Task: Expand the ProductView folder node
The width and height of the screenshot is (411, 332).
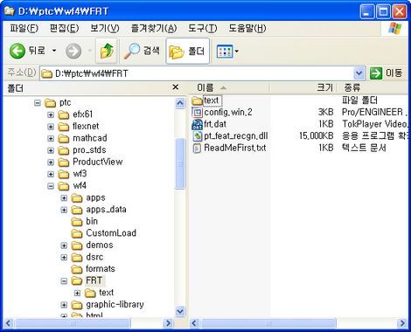Action: [51, 163]
